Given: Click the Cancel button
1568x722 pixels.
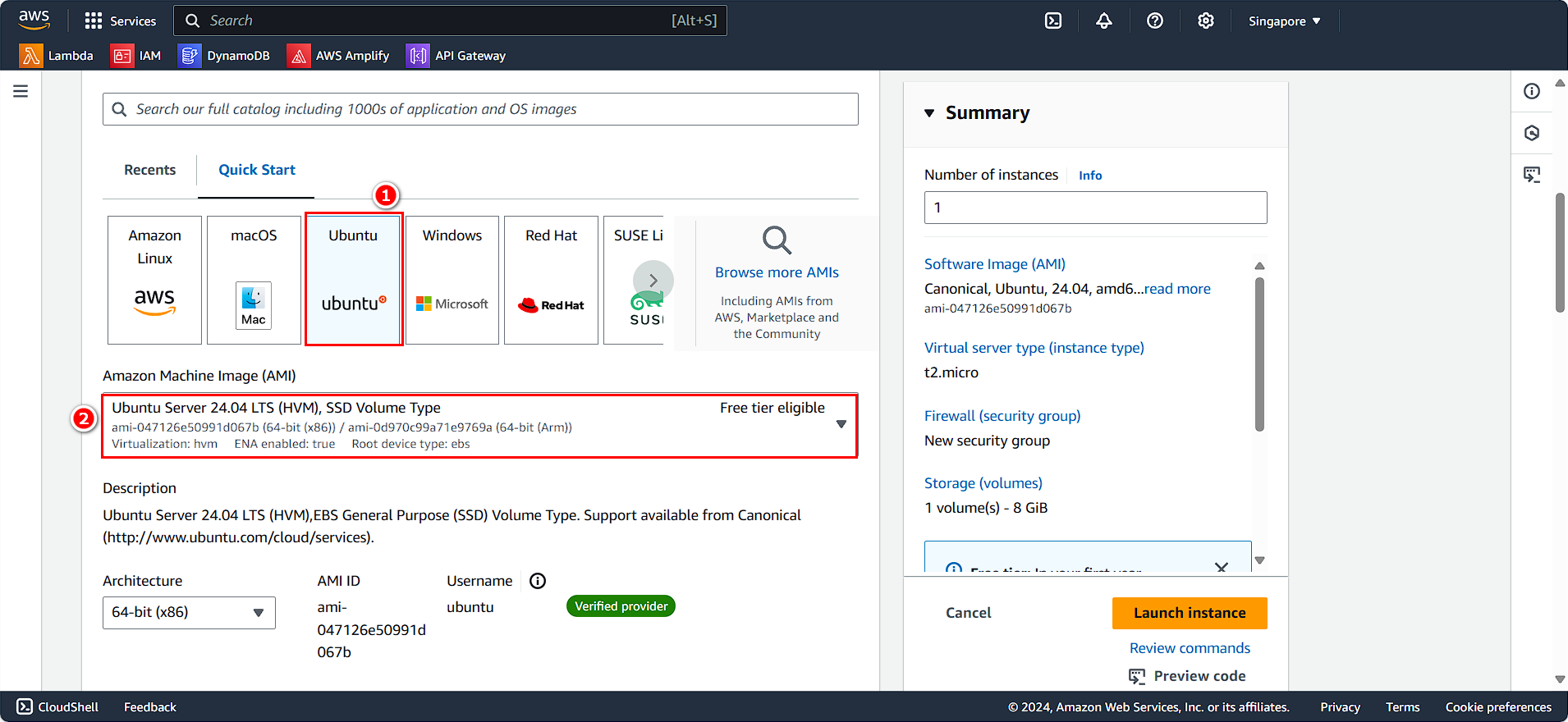Looking at the screenshot, I should click(968, 613).
